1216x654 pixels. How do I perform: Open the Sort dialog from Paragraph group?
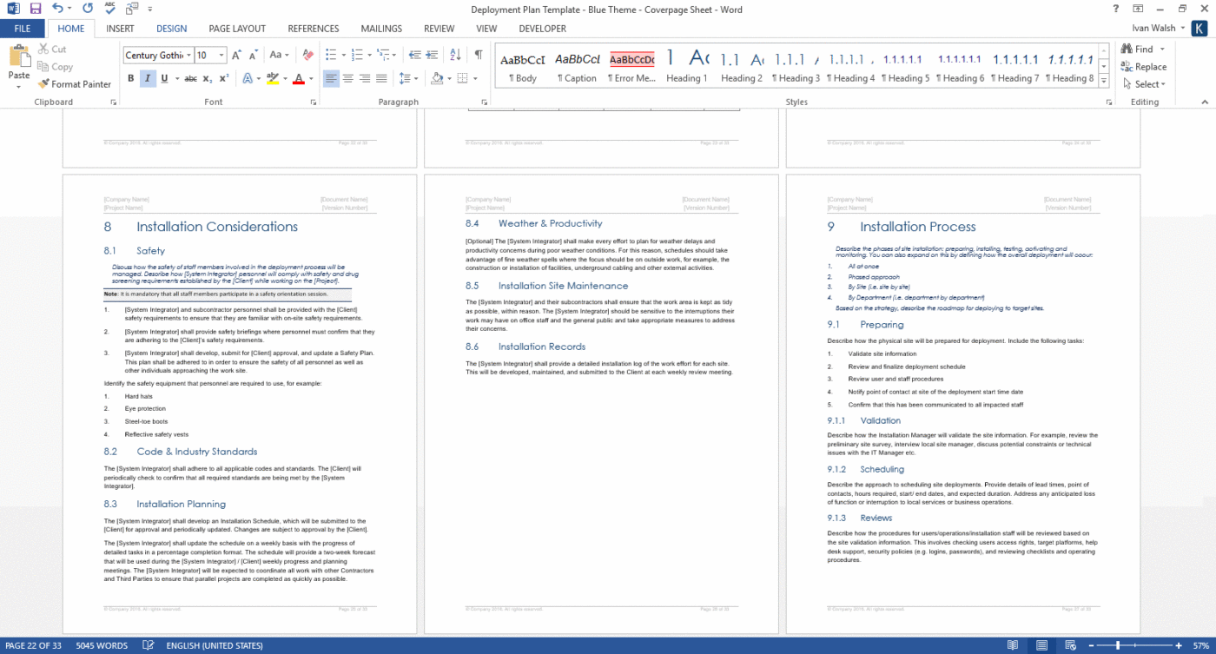click(x=453, y=54)
